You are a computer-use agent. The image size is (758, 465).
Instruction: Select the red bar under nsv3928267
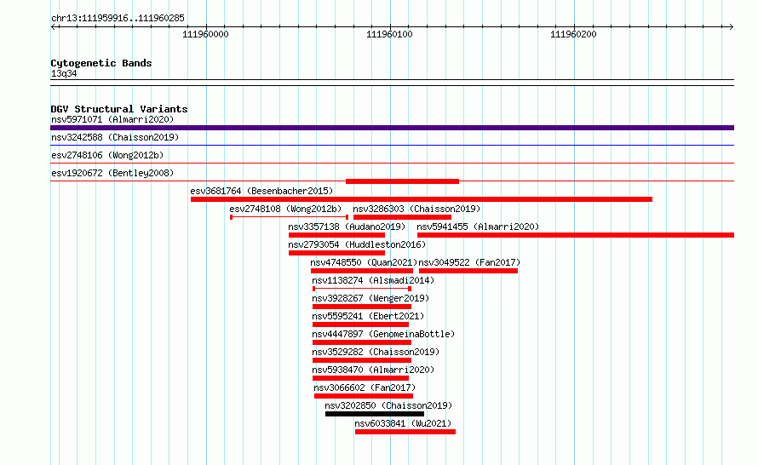pyautogui.click(x=362, y=307)
